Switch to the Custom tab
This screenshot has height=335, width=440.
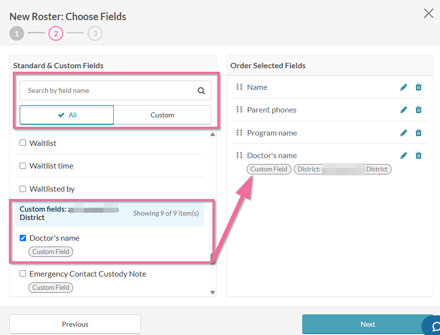[162, 114]
